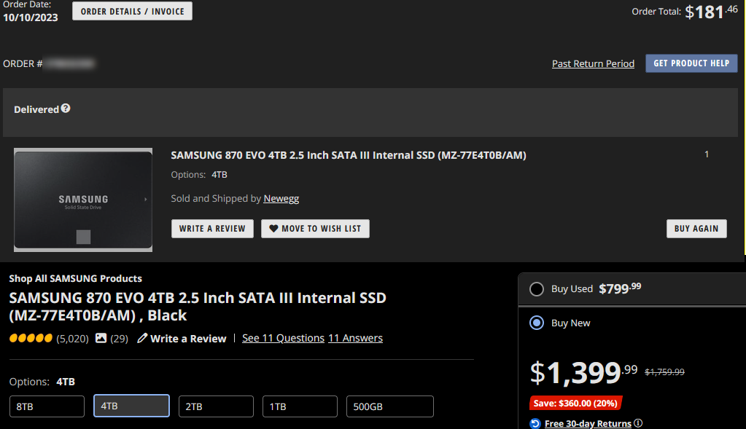Open the 5,020 reviews count
The height and width of the screenshot is (429, 746).
point(72,339)
